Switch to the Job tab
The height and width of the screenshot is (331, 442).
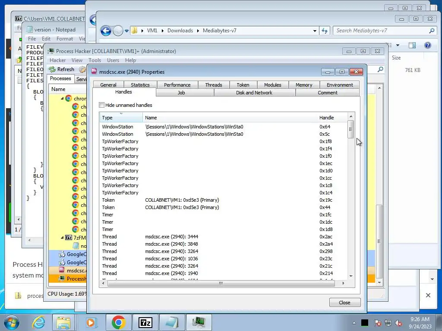point(181,93)
